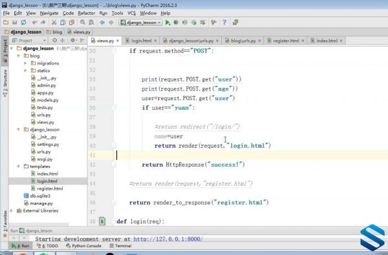
Task: Open the Project view selector dropdown
Action: (x=29, y=40)
